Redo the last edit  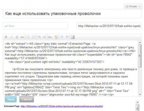[67, 37]
